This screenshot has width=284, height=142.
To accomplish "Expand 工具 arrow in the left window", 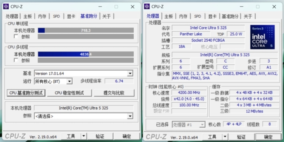I will pyautogui.click(x=84, y=136).
